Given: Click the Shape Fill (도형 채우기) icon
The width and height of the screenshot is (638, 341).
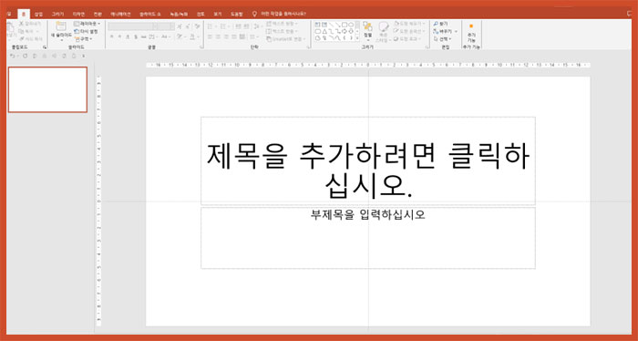Looking at the screenshot, I should (396, 24).
